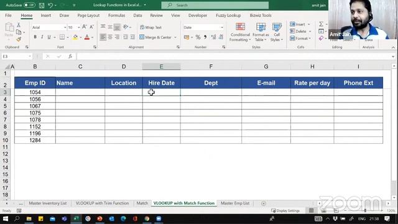The image size is (398, 224).
Task: Increase font size with the larger A
Action: (x=85, y=27)
